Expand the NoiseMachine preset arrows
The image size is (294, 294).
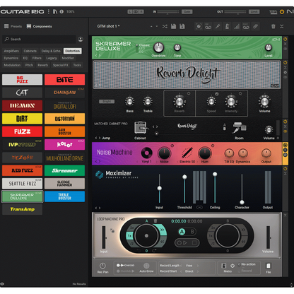coord(98,162)
